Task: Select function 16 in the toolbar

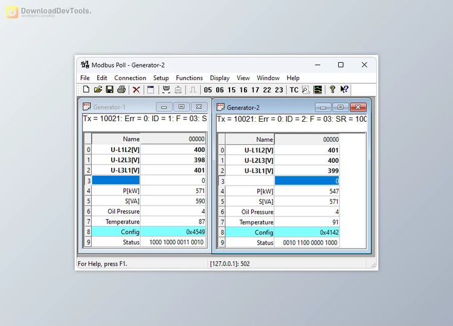Action: click(243, 90)
